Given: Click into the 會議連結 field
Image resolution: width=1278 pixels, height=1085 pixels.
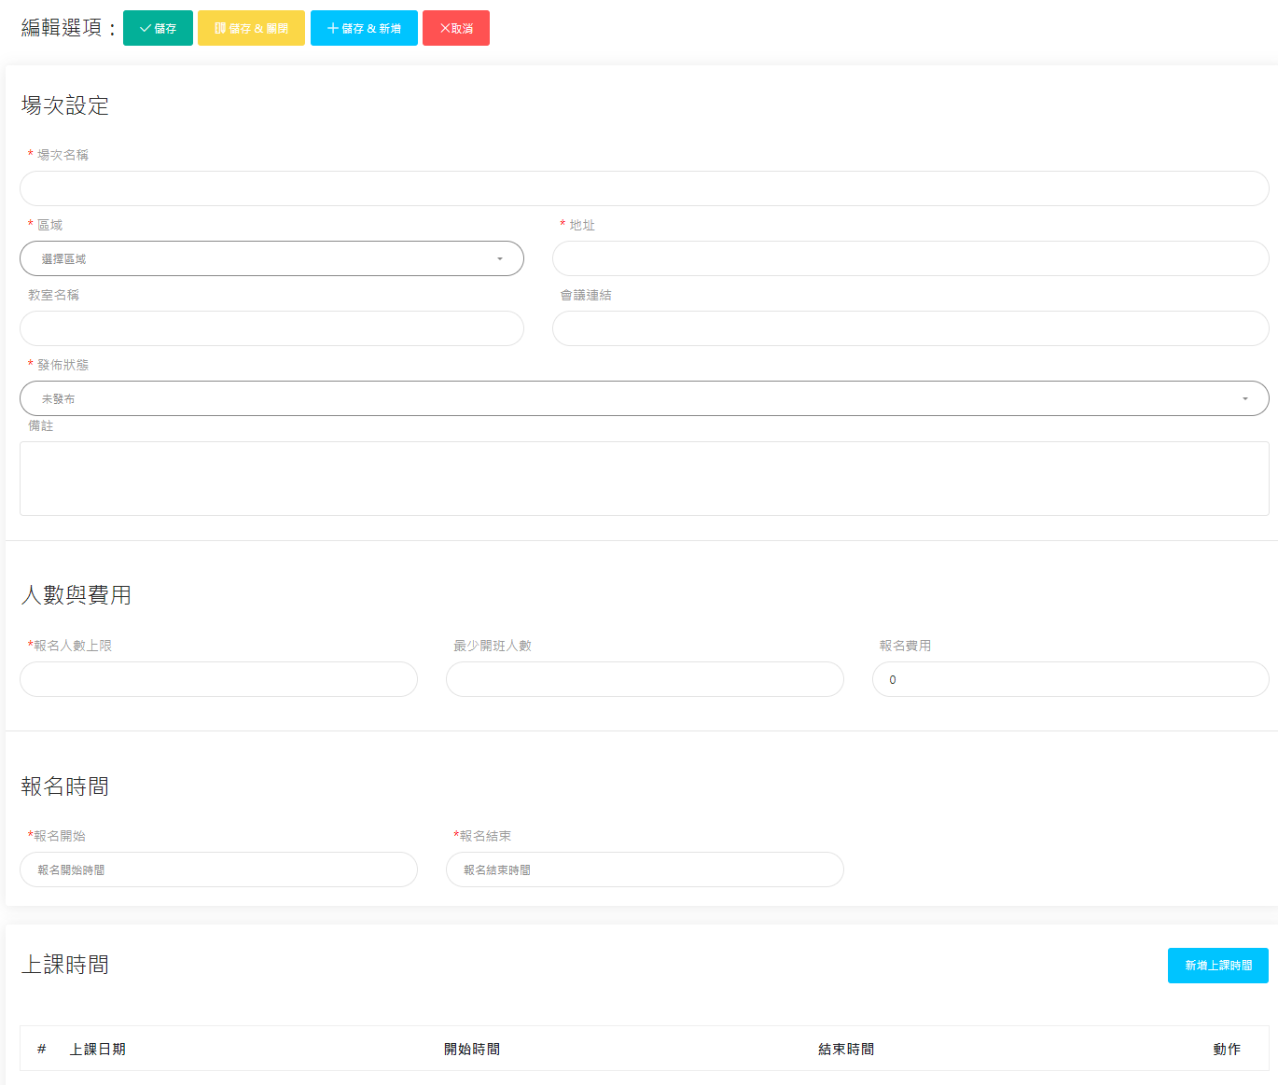Looking at the screenshot, I should pyautogui.click(x=910, y=328).
